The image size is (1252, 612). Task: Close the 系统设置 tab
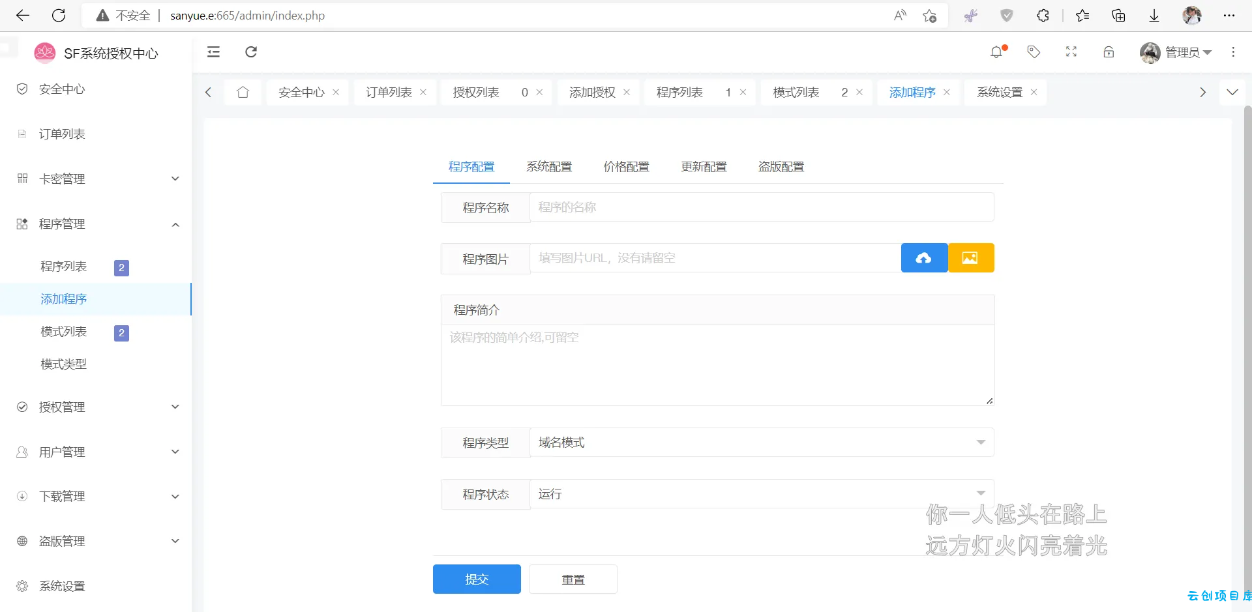tap(1034, 93)
